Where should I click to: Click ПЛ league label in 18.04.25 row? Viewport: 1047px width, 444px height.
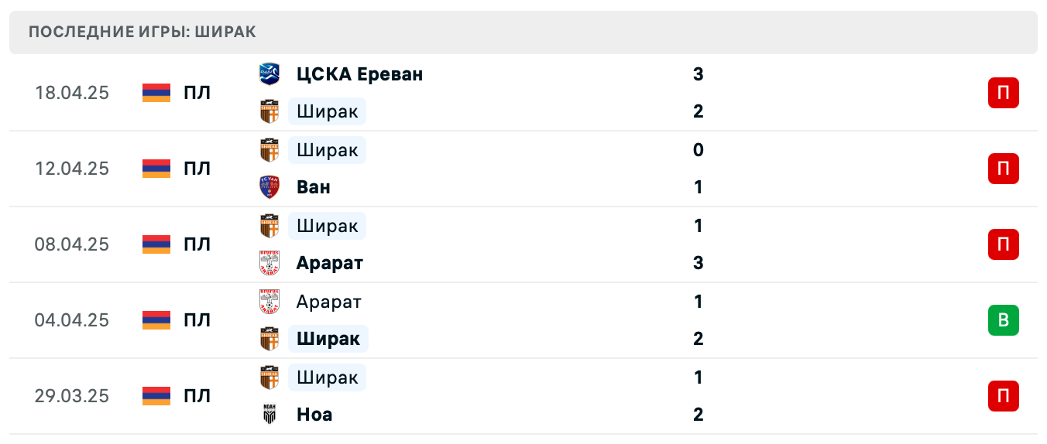click(x=197, y=93)
